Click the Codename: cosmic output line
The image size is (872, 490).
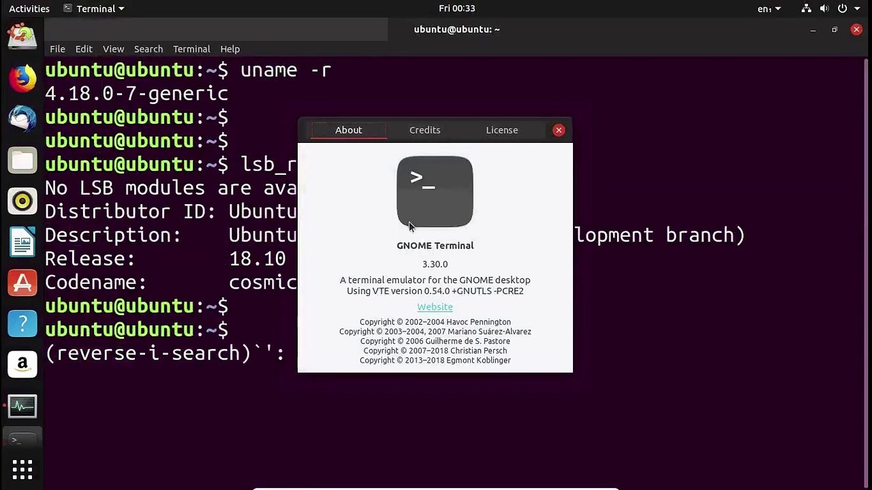tap(171, 282)
